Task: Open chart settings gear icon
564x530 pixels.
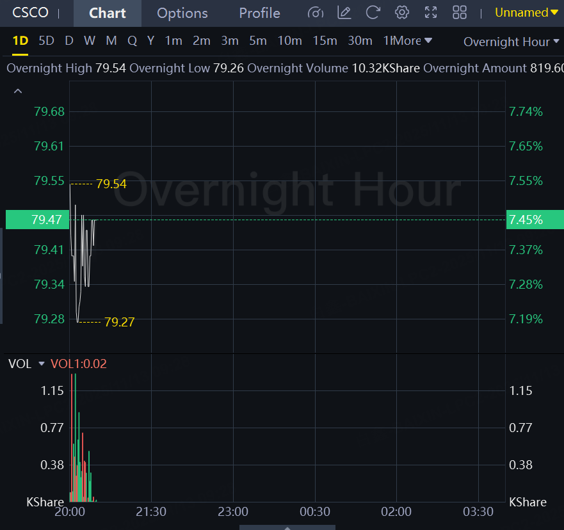Action: point(402,13)
